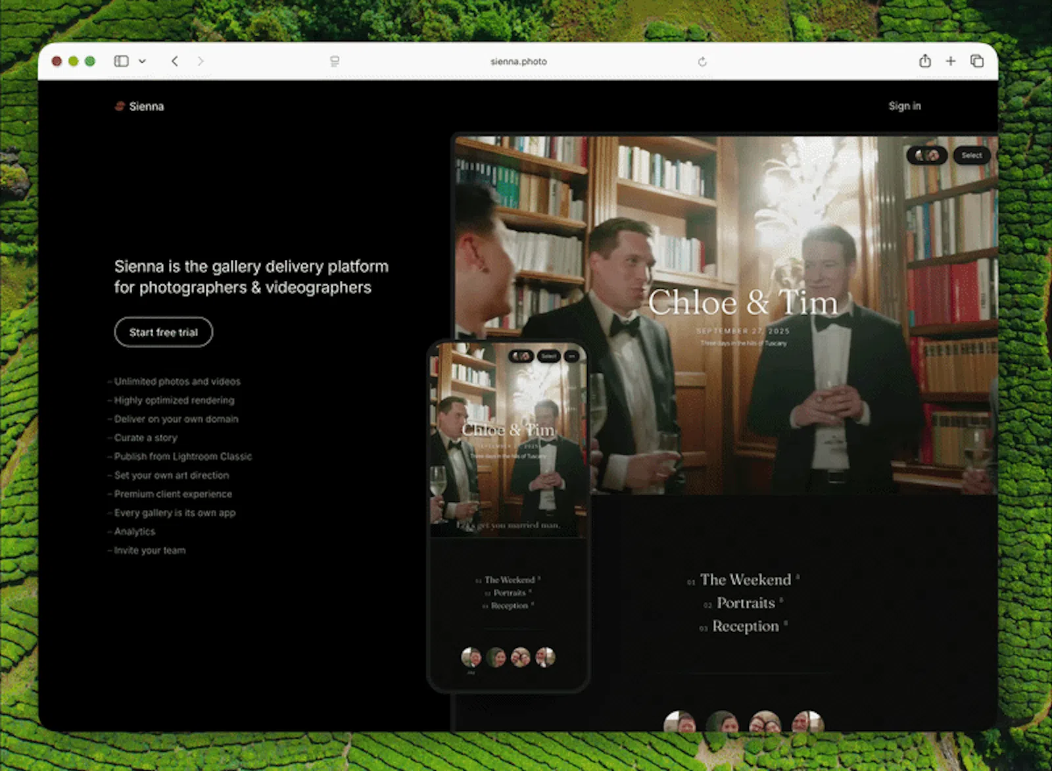
Task: Select the fourth face avatar in the phone mockup
Action: pos(545,657)
